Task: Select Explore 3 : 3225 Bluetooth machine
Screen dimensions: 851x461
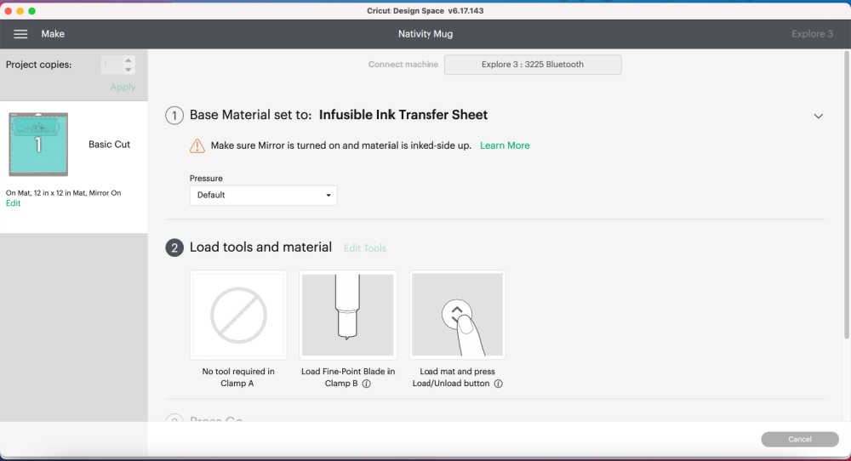Action: point(533,65)
